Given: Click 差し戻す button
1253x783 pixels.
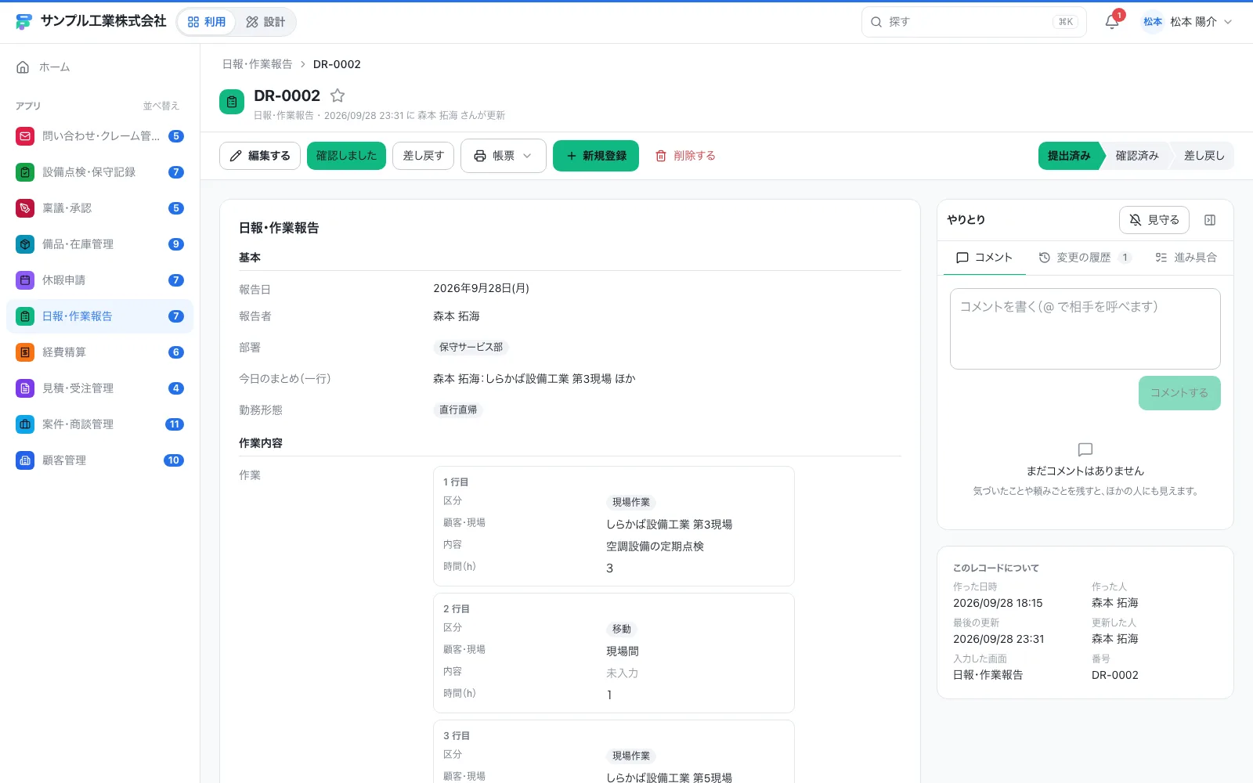Looking at the screenshot, I should tap(423, 156).
